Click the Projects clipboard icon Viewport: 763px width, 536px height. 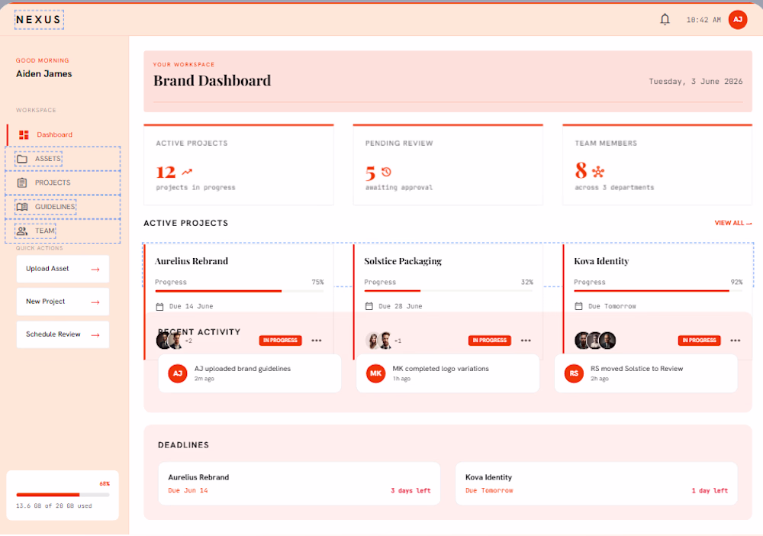point(22,182)
